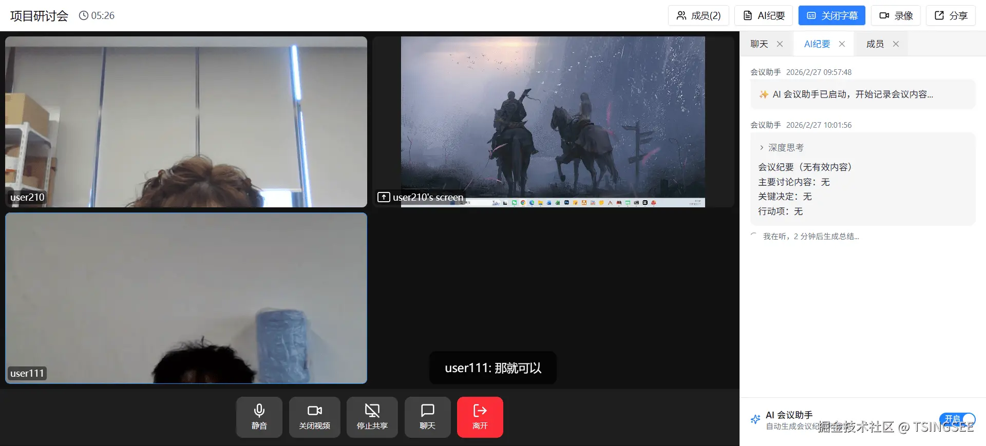Viewport: 986px width, 446px height.
Task: Click the 行动项：无 line
Action: (780, 211)
